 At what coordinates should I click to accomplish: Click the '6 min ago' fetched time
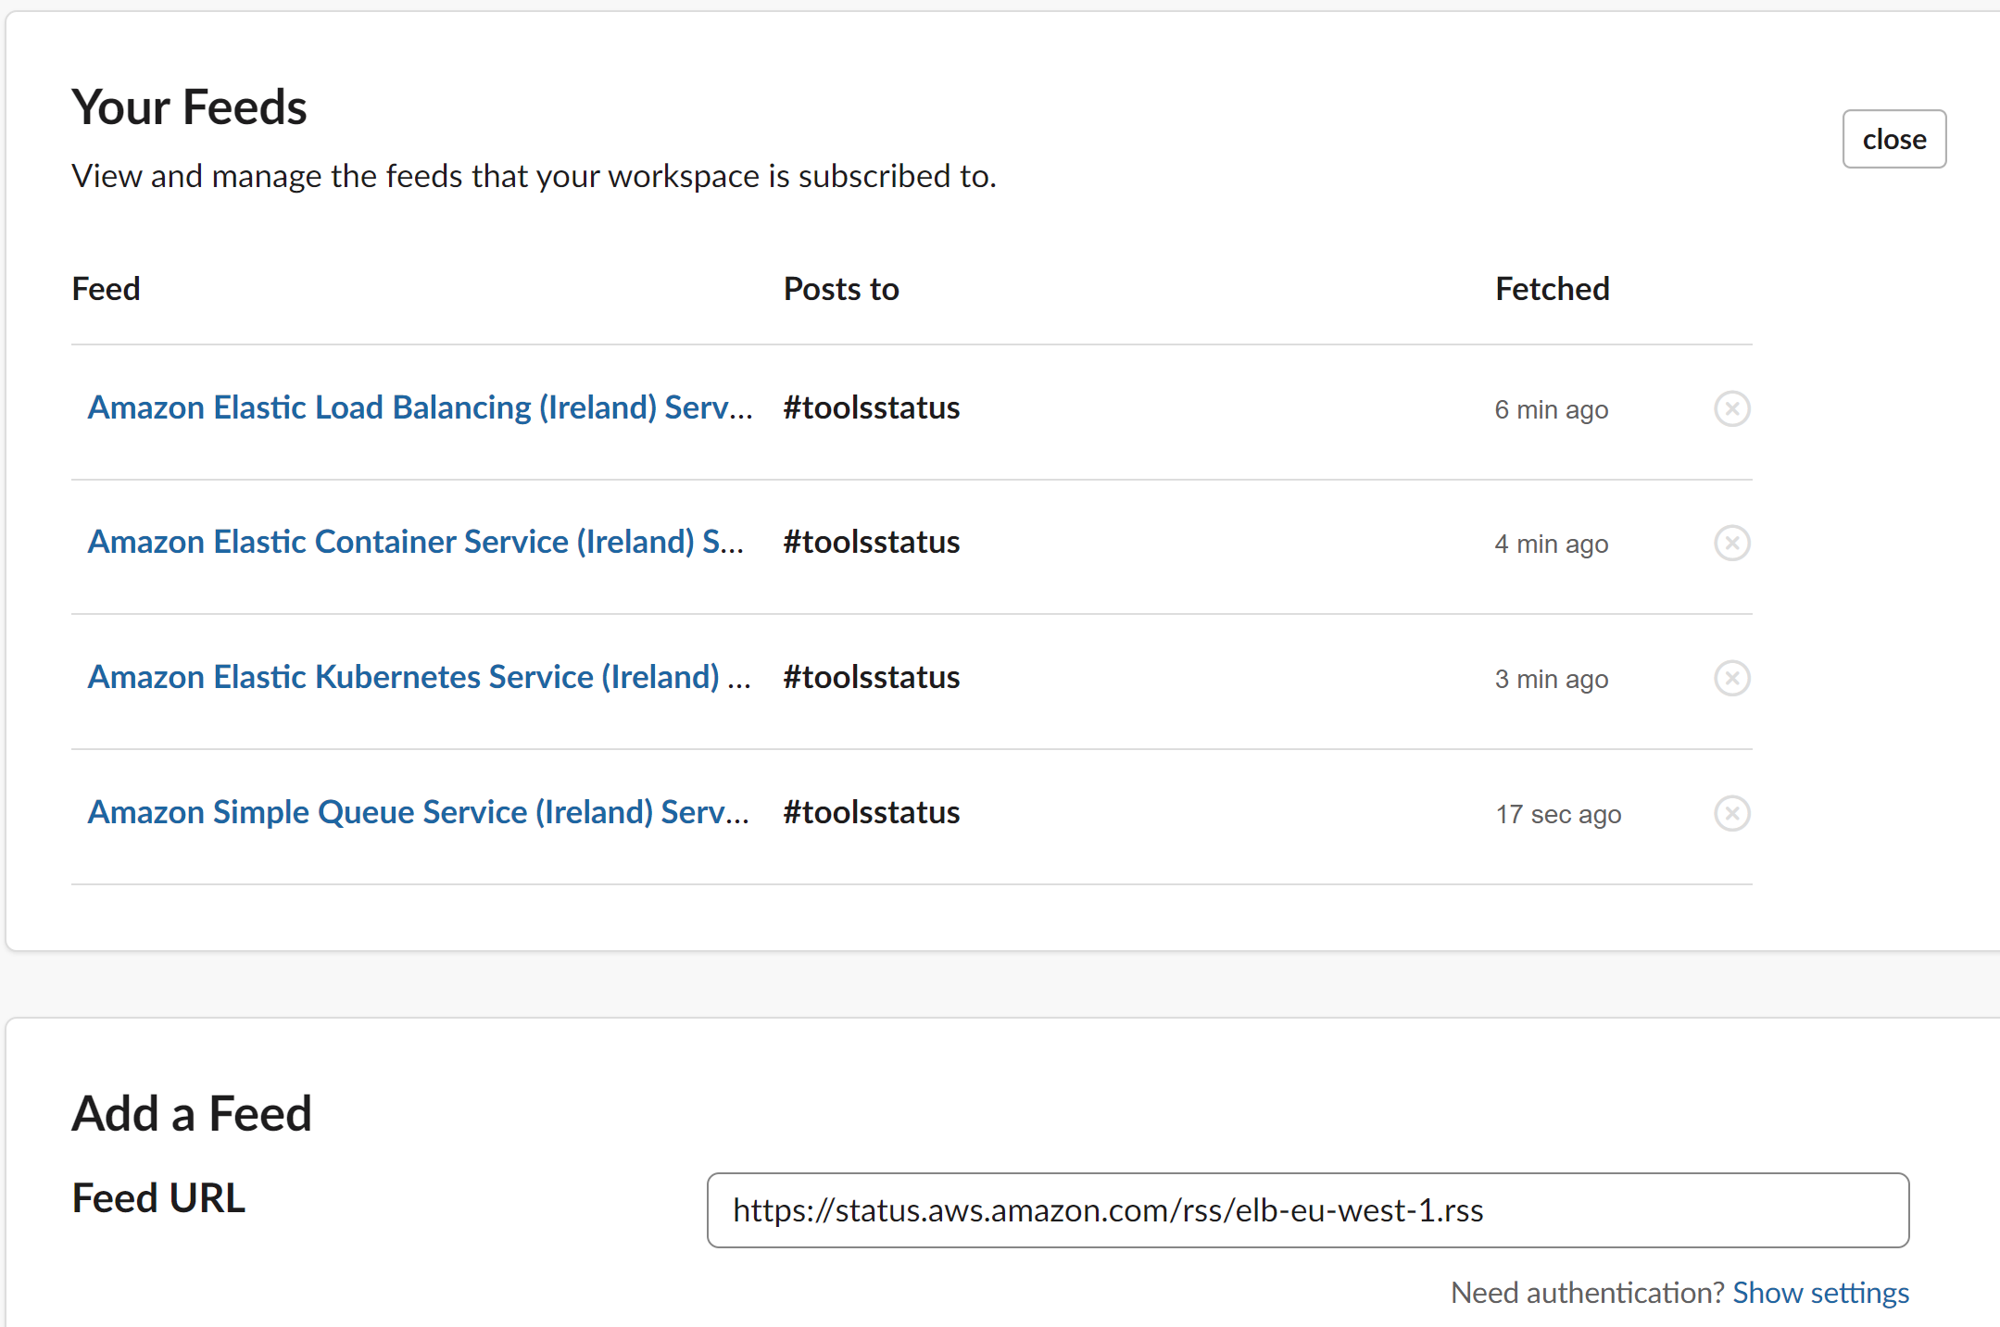[x=1552, y=409]
